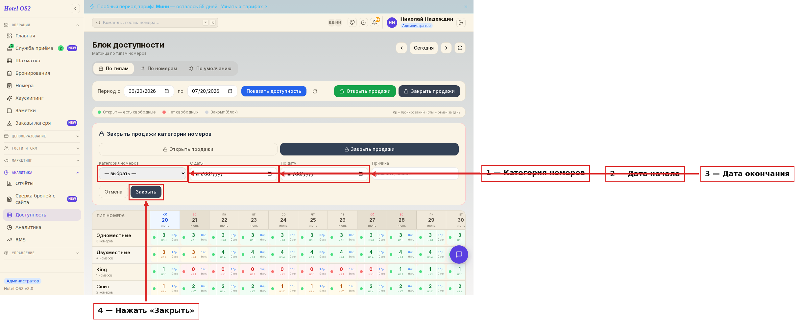Go to next period arrow
This screenshot has height=327, width=802.
point(446,48)
